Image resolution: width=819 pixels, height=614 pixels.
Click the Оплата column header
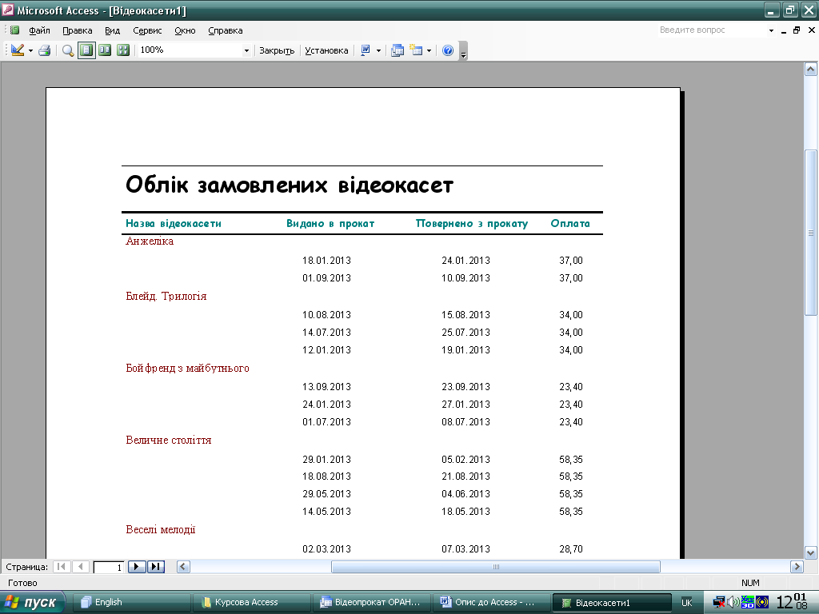tap(569, 224)
